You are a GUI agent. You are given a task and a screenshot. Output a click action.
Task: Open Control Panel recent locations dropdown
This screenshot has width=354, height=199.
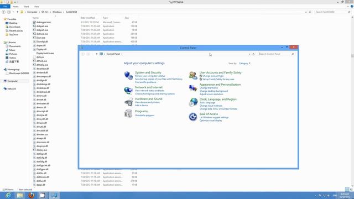[92, 54]
